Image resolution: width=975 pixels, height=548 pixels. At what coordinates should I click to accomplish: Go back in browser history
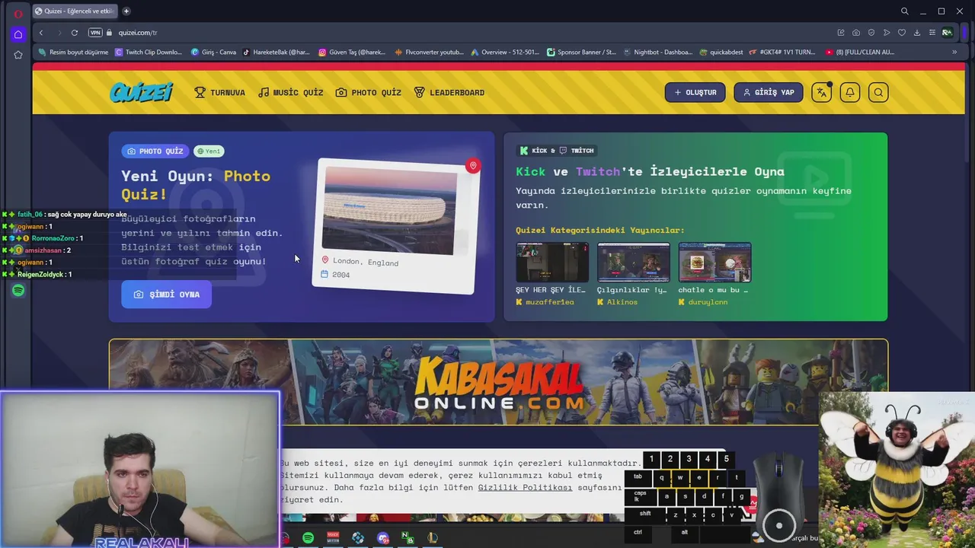point(41,33)
